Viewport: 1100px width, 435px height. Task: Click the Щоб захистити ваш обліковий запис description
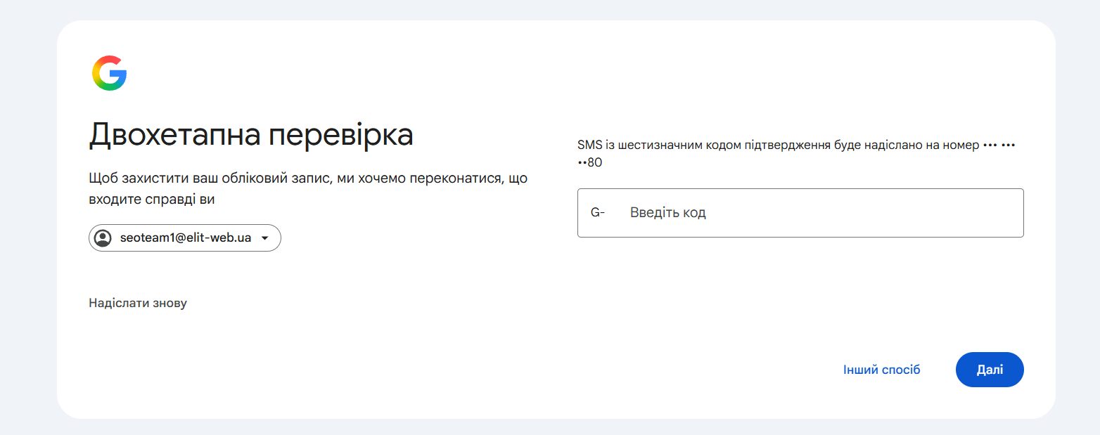click(308, 189)
